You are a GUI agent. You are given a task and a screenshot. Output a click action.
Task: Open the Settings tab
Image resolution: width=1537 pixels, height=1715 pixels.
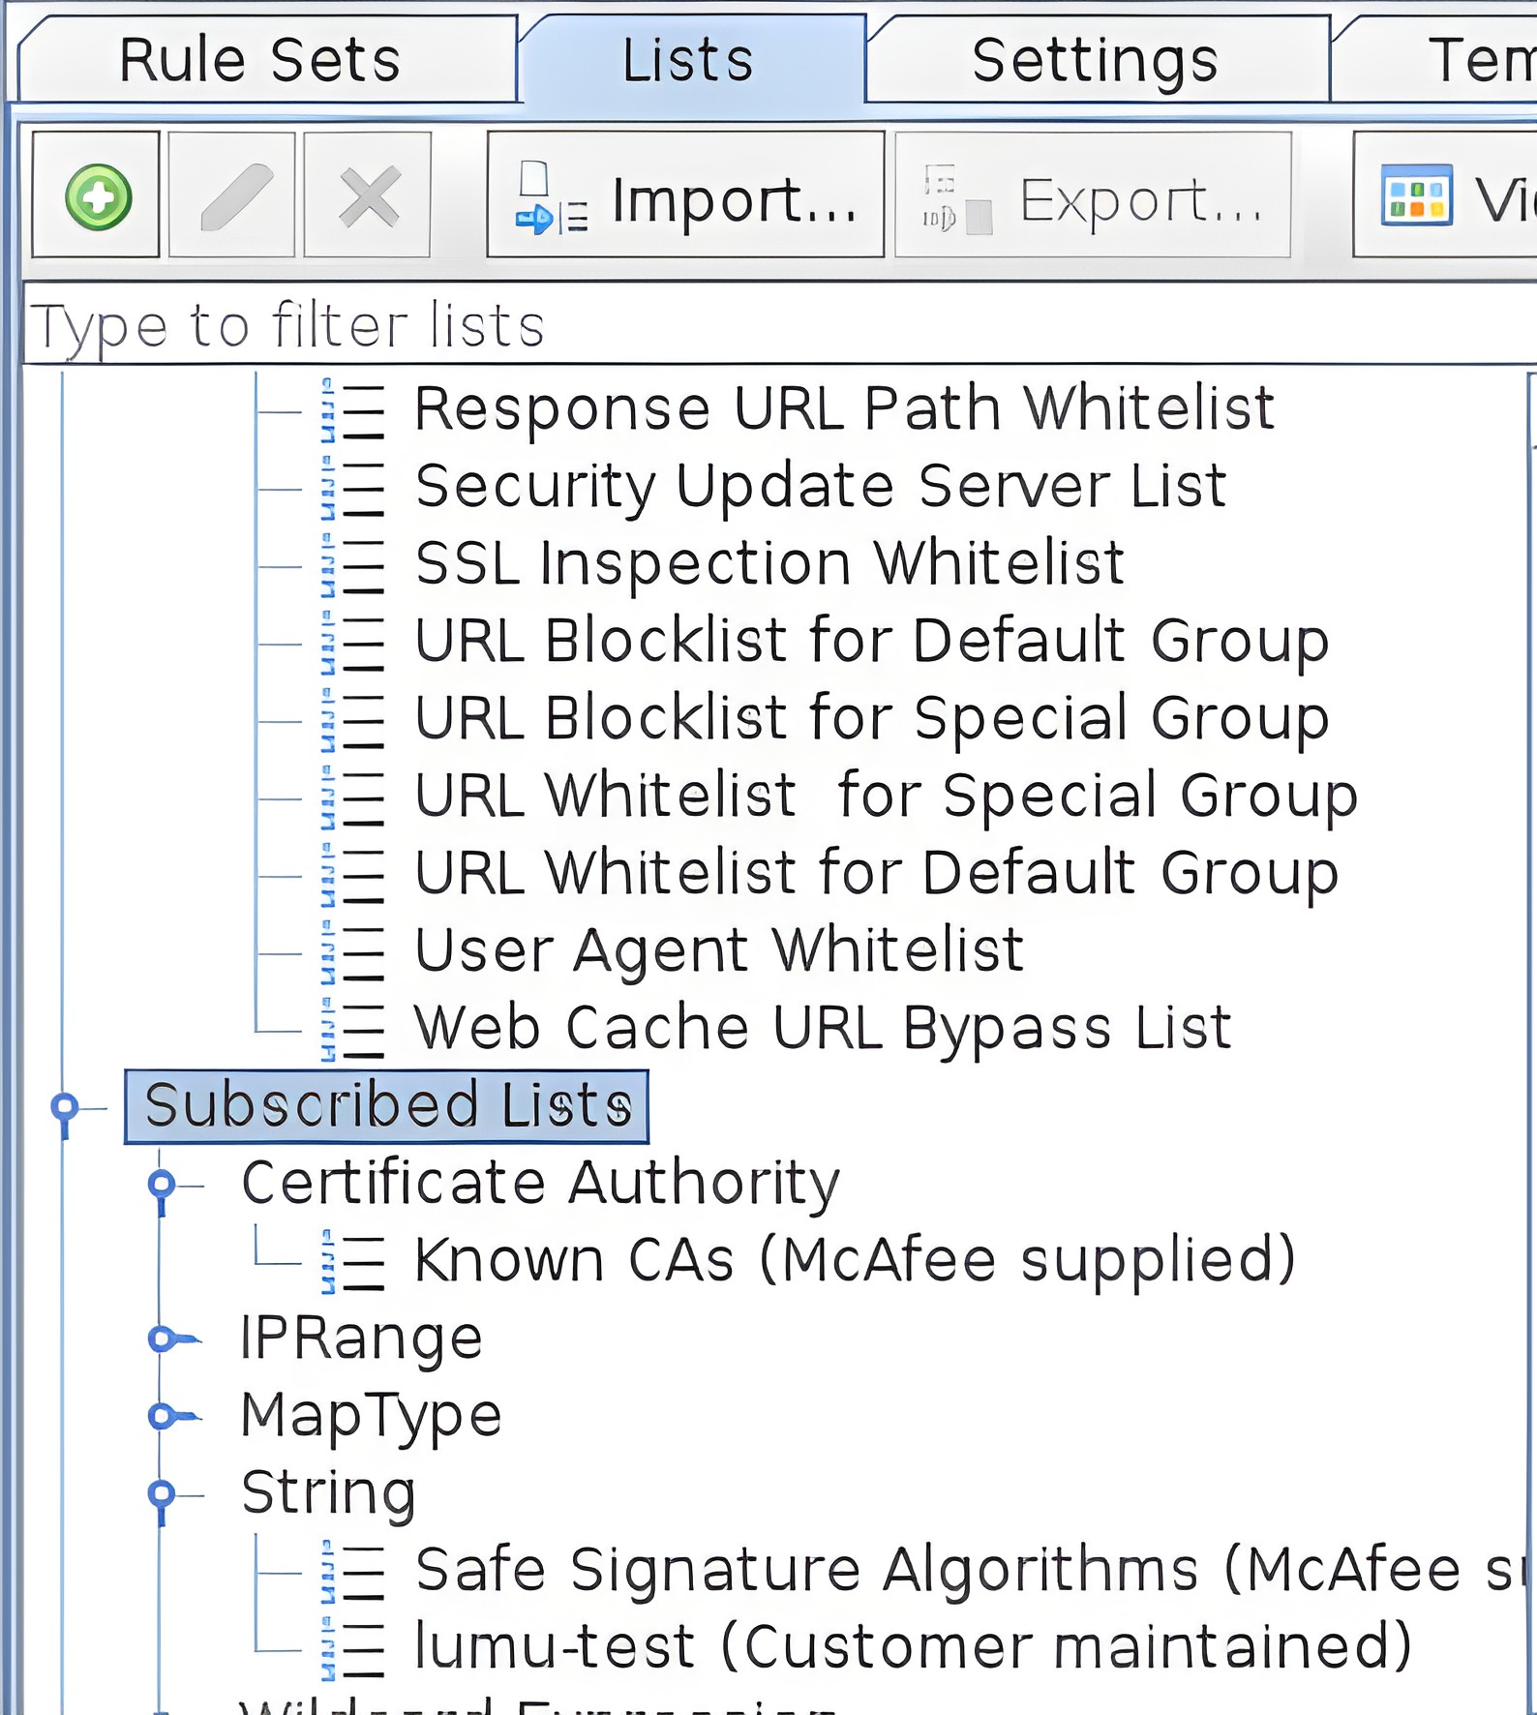tap(1095, 60)
